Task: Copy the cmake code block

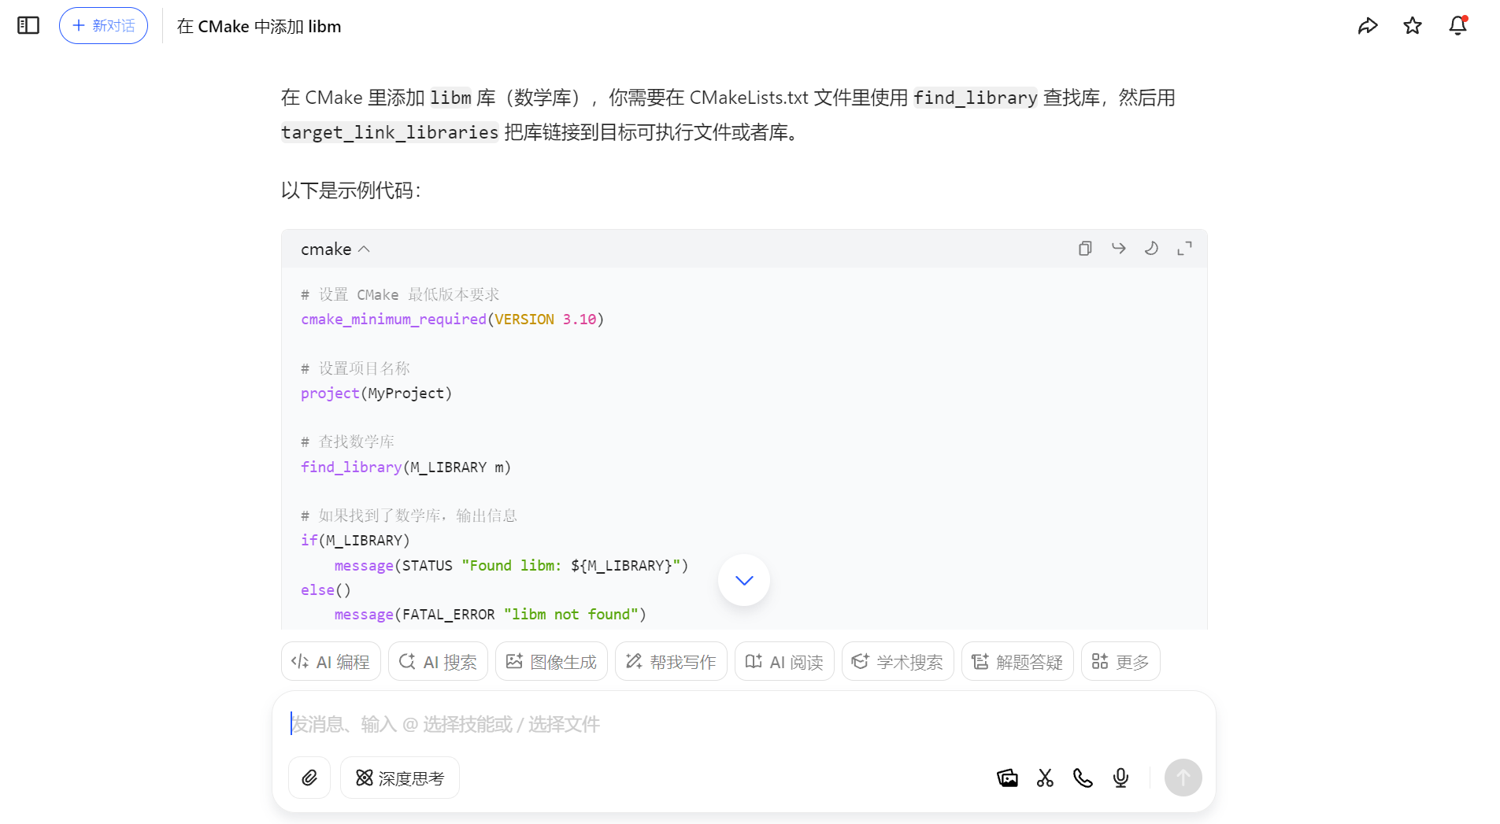Action: 1085,249
